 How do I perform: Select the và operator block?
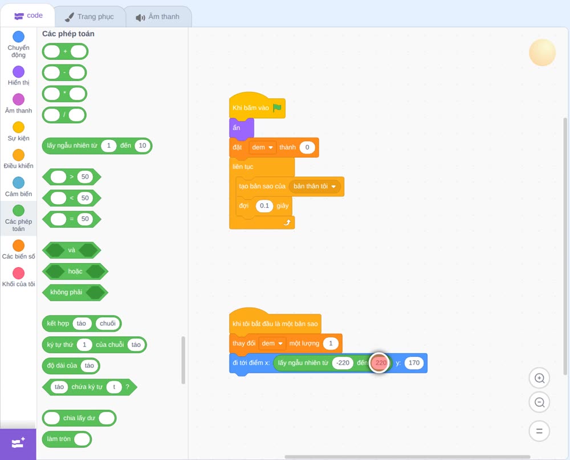point(72,251)
